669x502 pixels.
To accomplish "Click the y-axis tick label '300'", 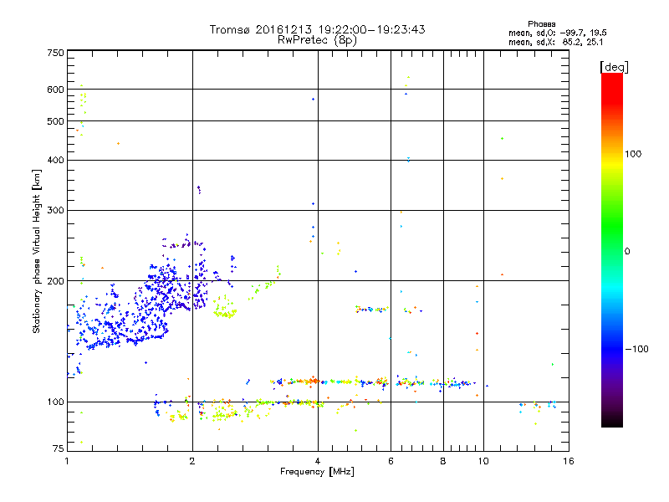I will (55, 210).
